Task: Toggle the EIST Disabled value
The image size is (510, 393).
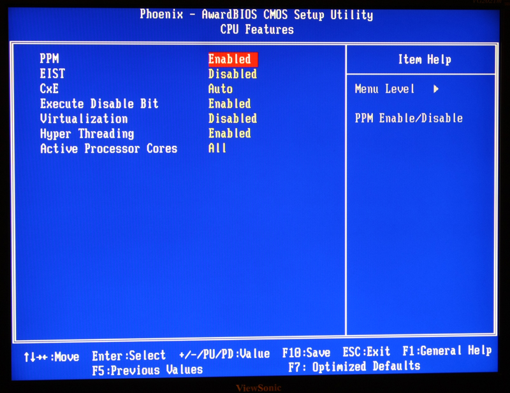Action: point(233,74)
